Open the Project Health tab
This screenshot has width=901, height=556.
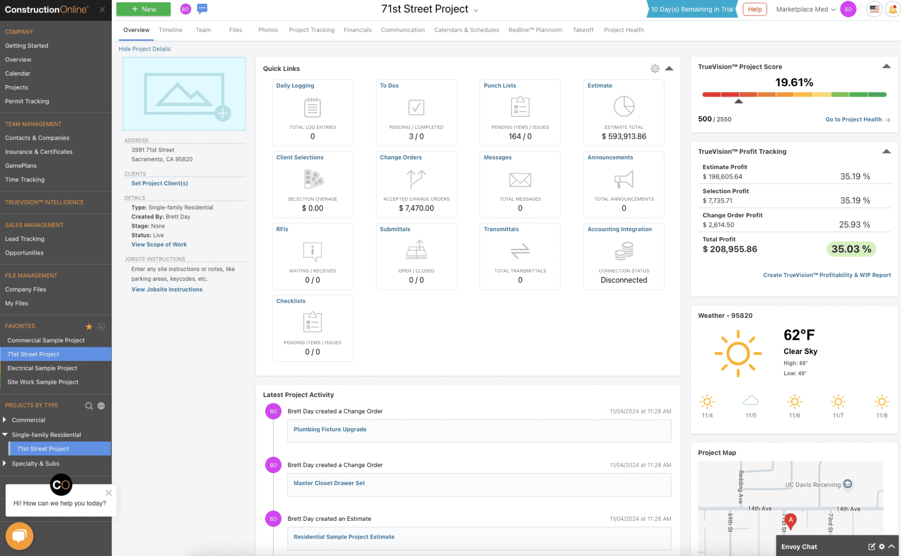point(624,30)
